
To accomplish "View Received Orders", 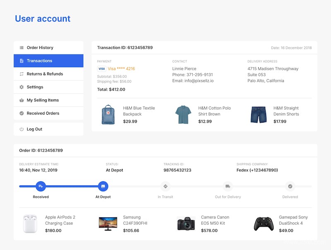I will click(x=48, y=113).
